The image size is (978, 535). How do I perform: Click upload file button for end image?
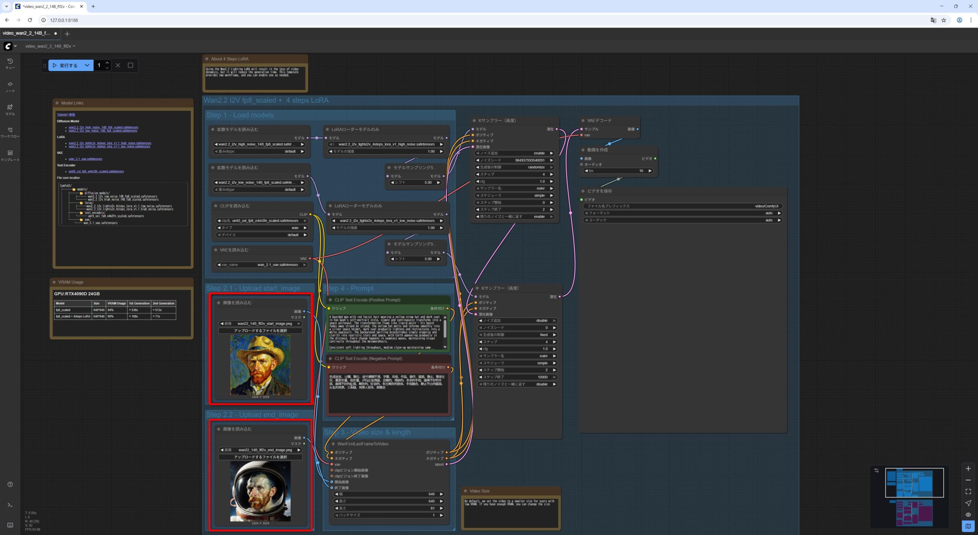tap(260, 457)
